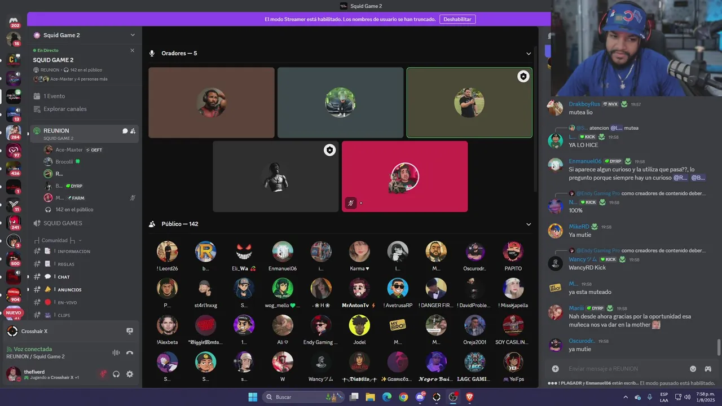Image resolution: width=722 pixels, height=406 pixels.
Task: Click moderator badge on dark speaker tile
Action: coord(329,149)
